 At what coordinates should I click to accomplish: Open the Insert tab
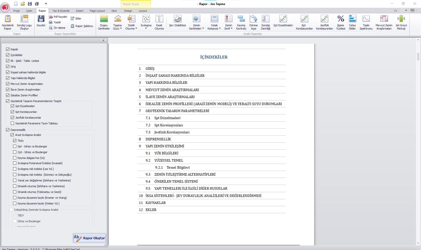(x=80, y=11)
